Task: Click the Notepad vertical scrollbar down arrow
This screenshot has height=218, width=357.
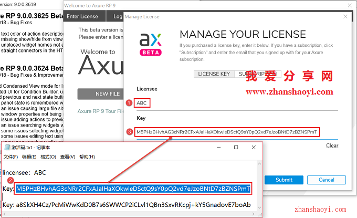Action: (x=259, y=207)
